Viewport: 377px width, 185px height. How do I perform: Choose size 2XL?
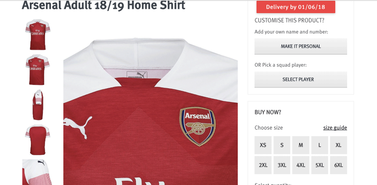pyautogui.click(x=263, y=165)
